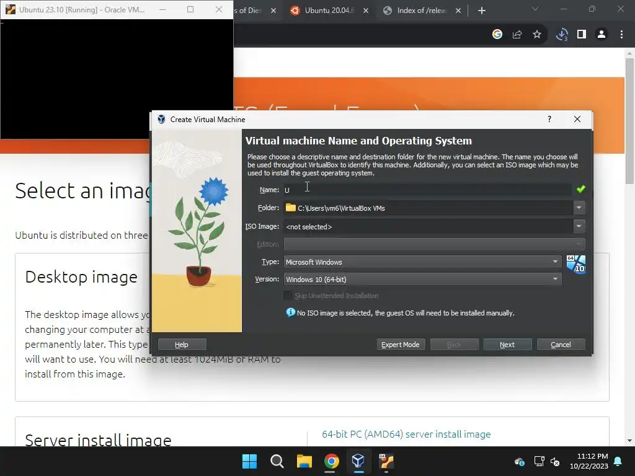Viewport: 635px width, 476px height.
Task: Click the Name input field
Action: click(427, 190)
